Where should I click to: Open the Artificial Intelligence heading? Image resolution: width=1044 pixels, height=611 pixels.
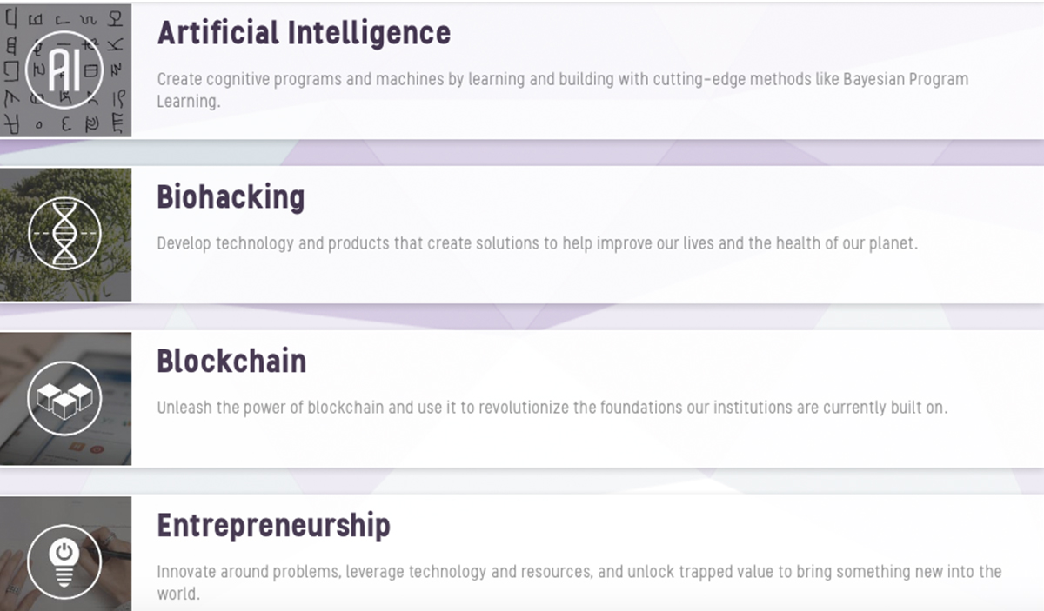tap(304, 33)
